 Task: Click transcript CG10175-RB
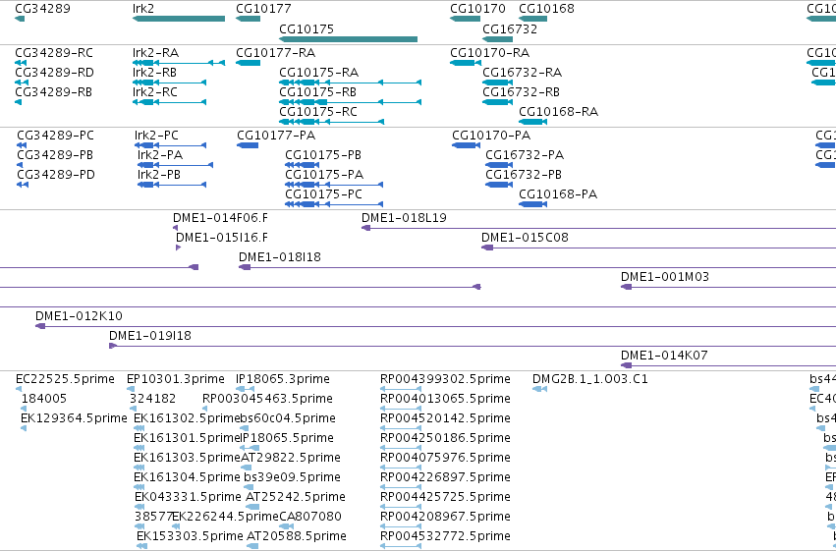(351, 102)
